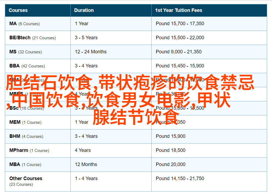Click the BSc course label
The width and height of the screenshot is (272, 195).
pyautogui.click(x=14, y=108)
